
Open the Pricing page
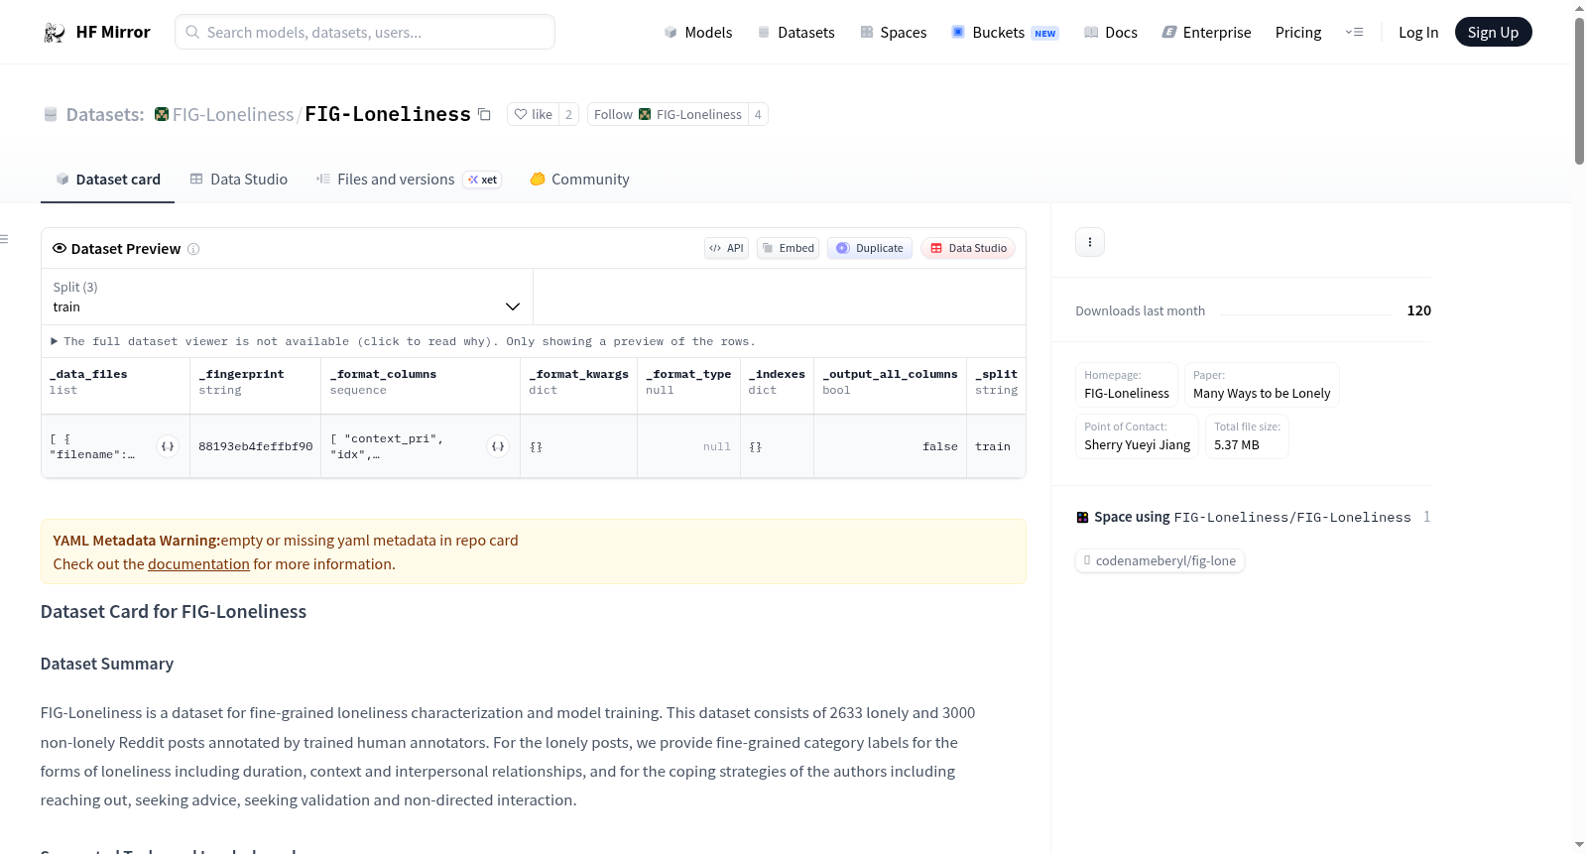click(1298, 32)
